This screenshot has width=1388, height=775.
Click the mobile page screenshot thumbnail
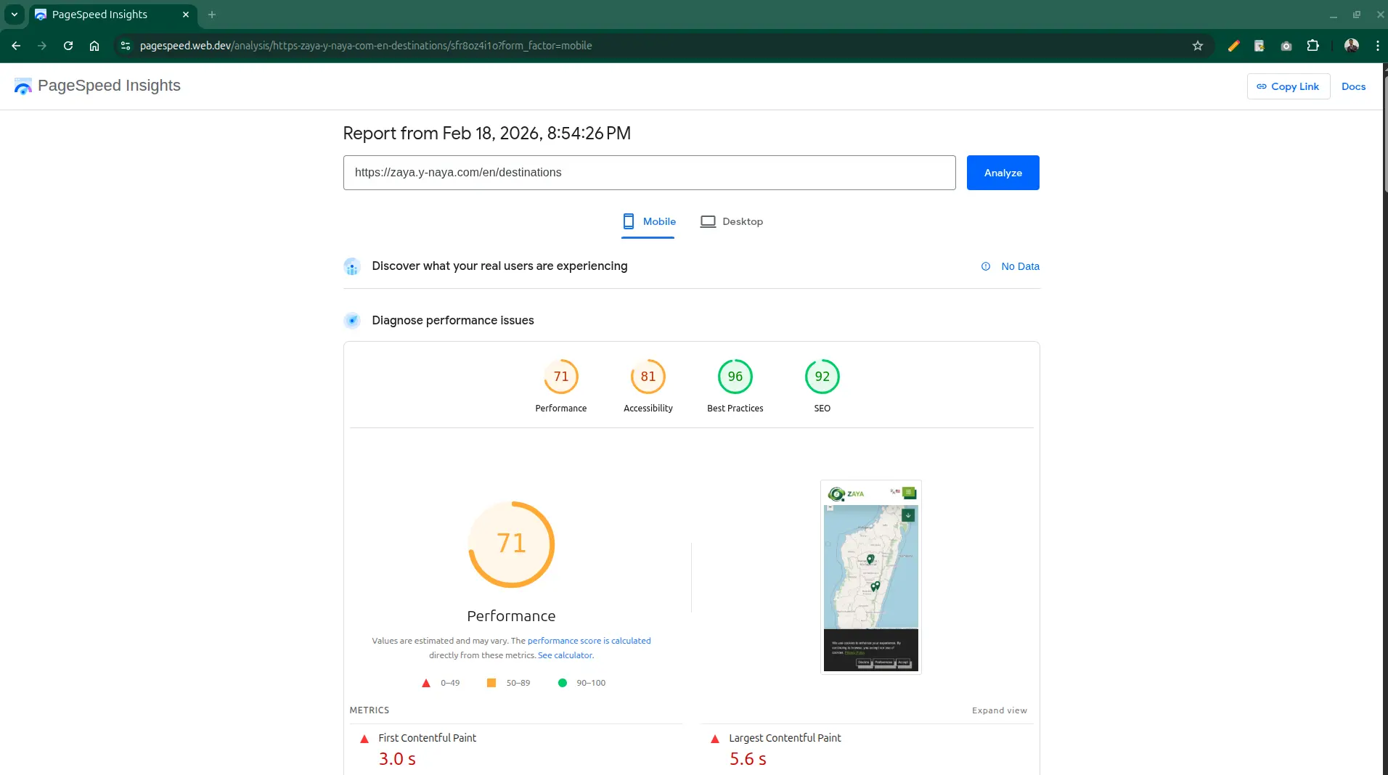point(870,577)
